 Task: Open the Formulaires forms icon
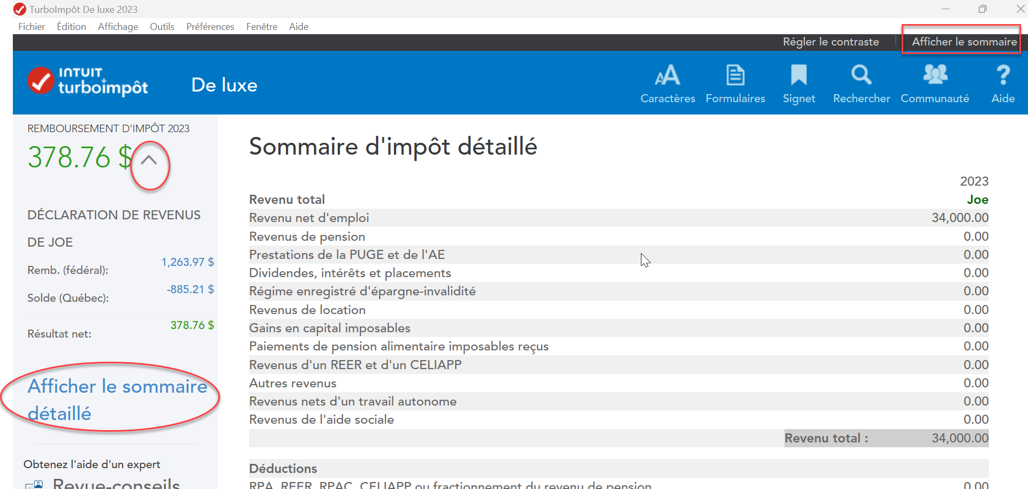pyautogui.click(x=735, y=75)
